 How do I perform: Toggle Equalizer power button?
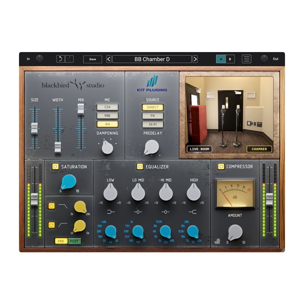(140, 166)
